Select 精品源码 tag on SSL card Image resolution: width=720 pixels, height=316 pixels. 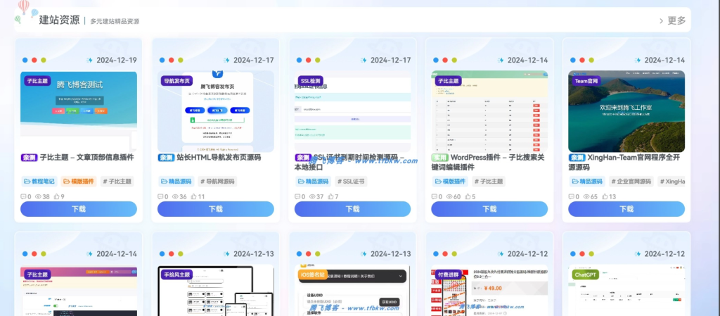click(313, 182)
